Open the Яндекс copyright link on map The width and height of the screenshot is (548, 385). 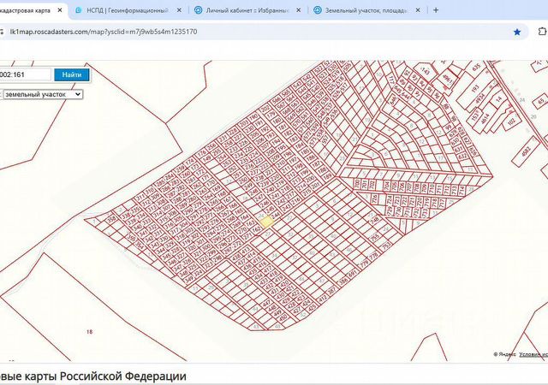coord(505,353)
